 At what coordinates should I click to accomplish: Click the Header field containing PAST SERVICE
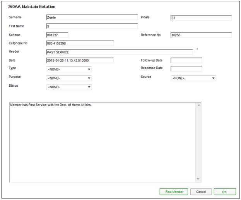pyautogui.click(x=120, y=52)
